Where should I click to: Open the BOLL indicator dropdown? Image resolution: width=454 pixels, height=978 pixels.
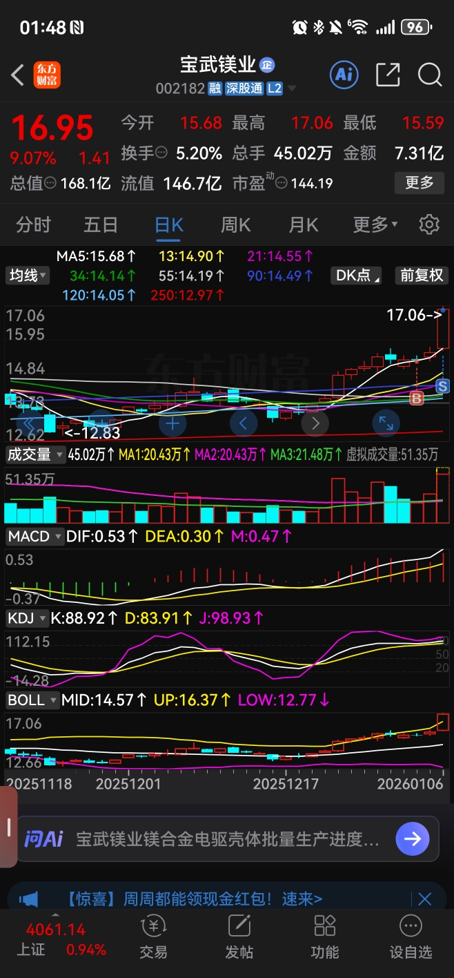tap(32, 700)
